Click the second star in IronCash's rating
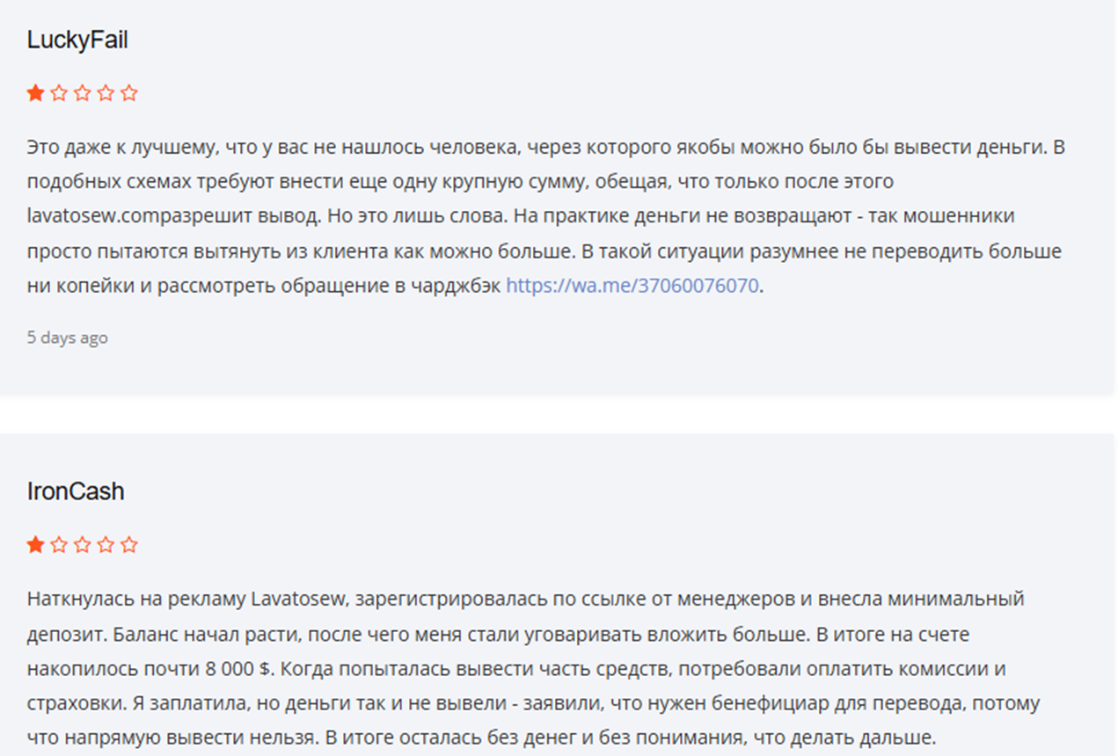 pos(59,545)
